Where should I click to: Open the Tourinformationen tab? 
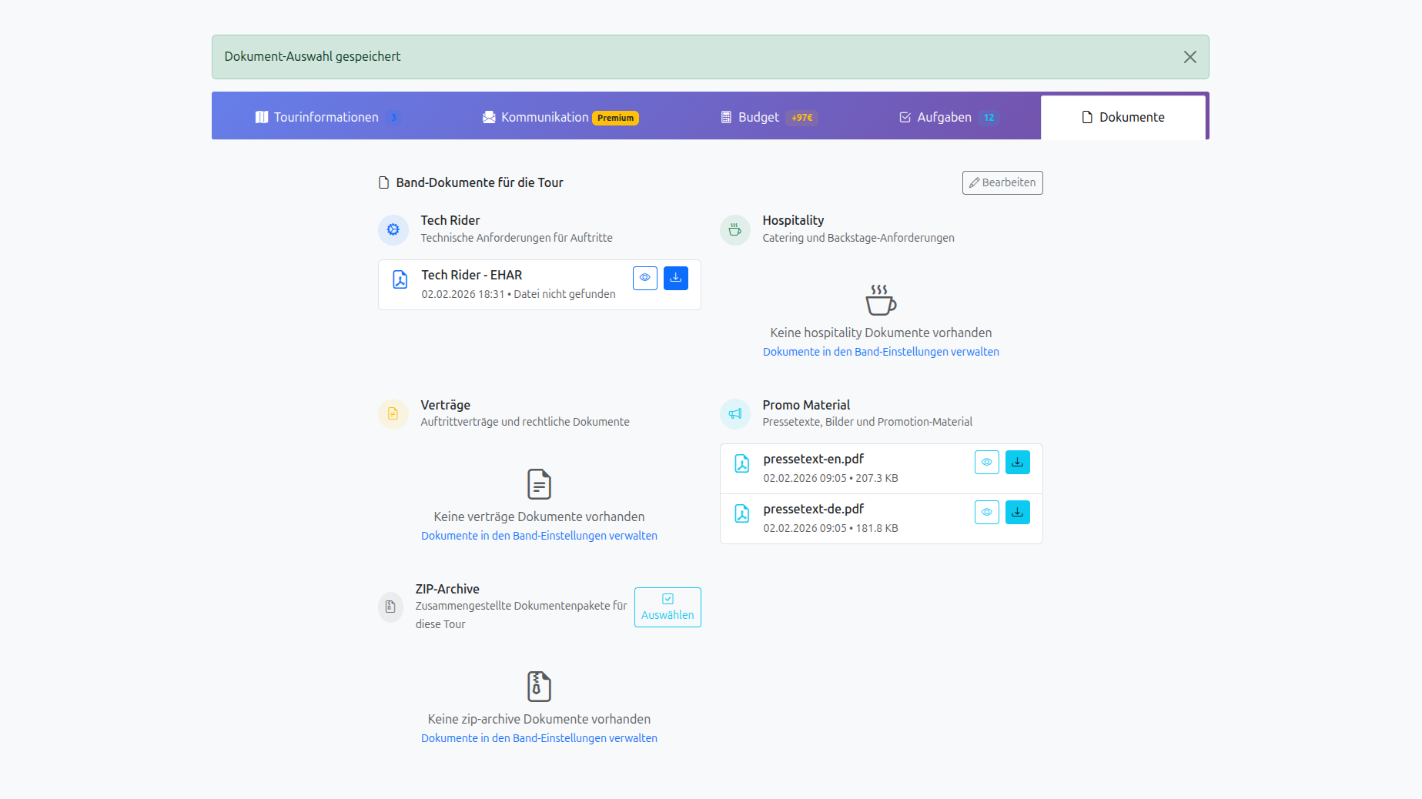326,117
